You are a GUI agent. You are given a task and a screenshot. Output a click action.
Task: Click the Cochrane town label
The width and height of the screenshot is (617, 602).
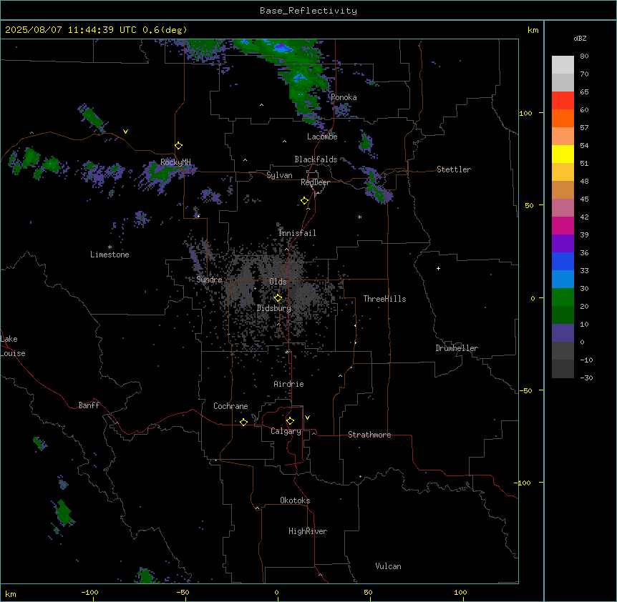[x=230, y=406]
